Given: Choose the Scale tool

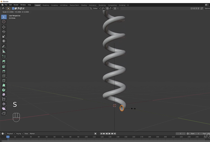Looking at the screenshot, I should tap(4, 36).
